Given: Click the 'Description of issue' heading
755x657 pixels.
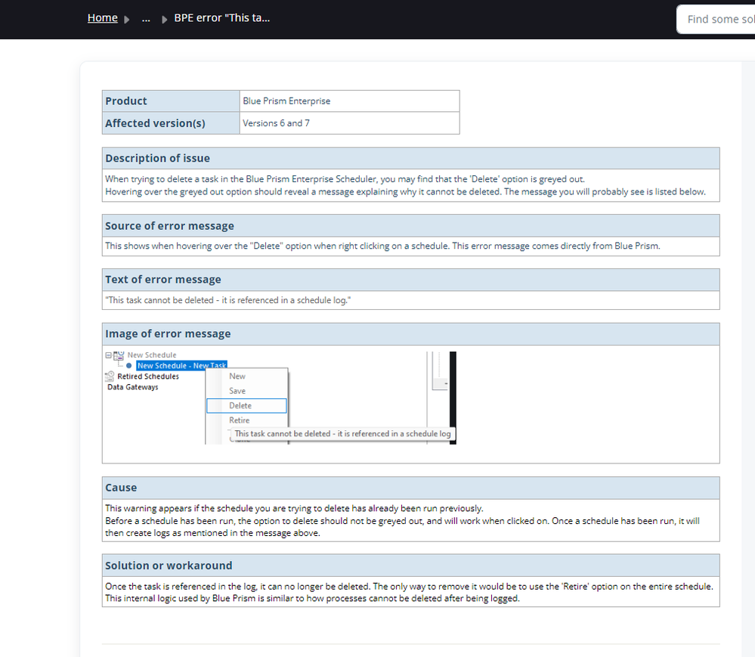Looking at the screenshot, I should point(157,159).
